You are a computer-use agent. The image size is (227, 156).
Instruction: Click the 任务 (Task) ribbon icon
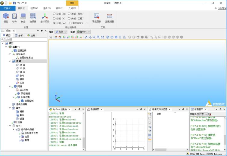tap(14, 16)
